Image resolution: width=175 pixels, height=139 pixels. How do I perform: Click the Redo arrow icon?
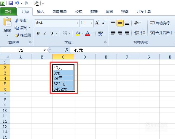26,3
